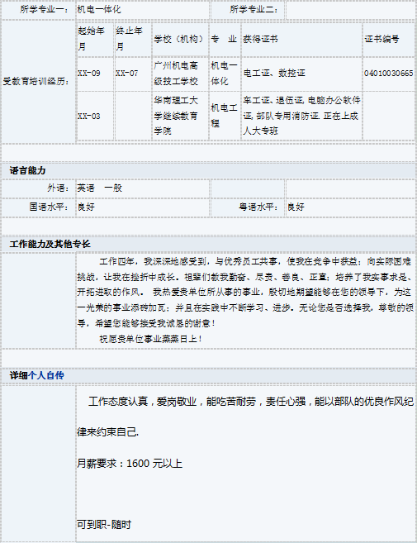Click the 起始年月 column header

pos(94,39)
